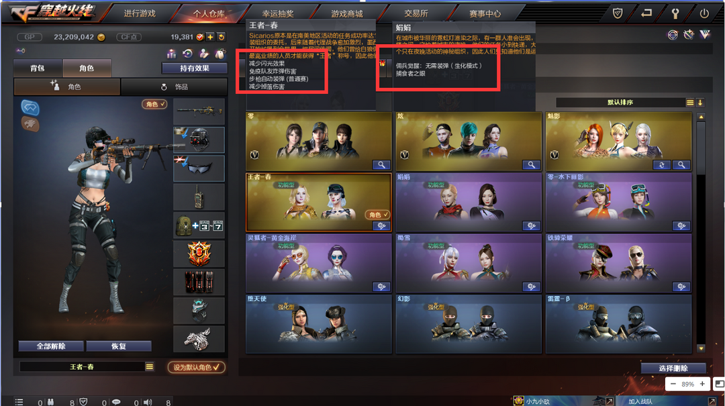Viewport: 725px width, 406px height.
Task: Click the plus icon beside CF points
Action: click(x=210, y=37)
